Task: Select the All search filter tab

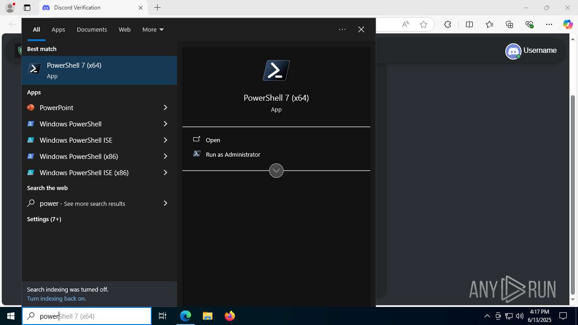Action: click(x=37, y=29)
